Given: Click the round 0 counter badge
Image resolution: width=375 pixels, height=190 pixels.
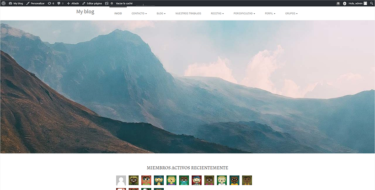Looking at the screenshot, I should tap(345, 4).
